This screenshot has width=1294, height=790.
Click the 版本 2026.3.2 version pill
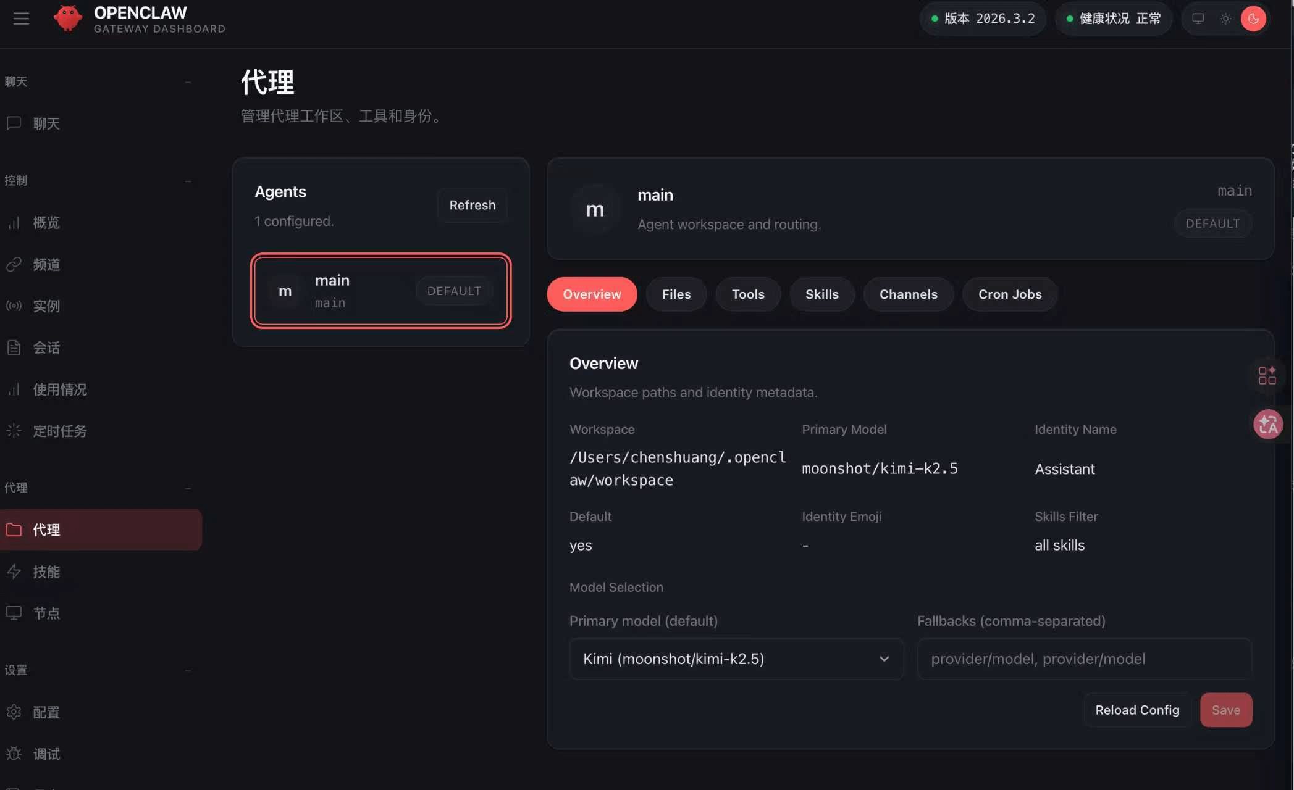tap(983, 19)
